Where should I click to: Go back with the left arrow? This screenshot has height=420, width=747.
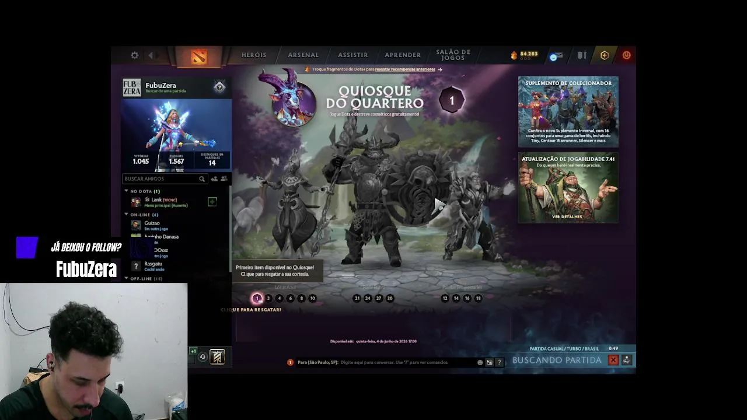click(x=151, y=55)
